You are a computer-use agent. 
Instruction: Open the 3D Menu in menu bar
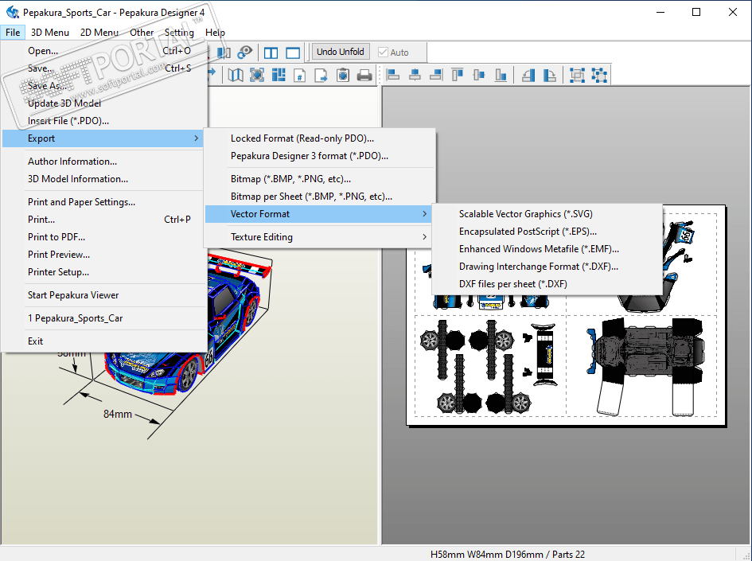pyautogui.click(x=49, y=33)
